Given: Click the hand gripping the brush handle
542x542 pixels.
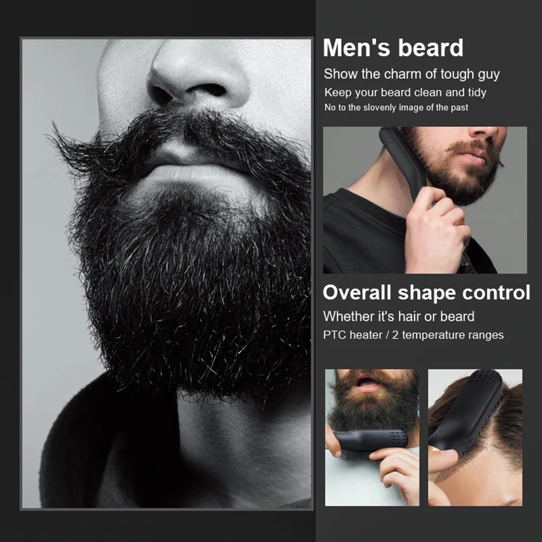Looking at the screenshot, I should click(436, 231).
